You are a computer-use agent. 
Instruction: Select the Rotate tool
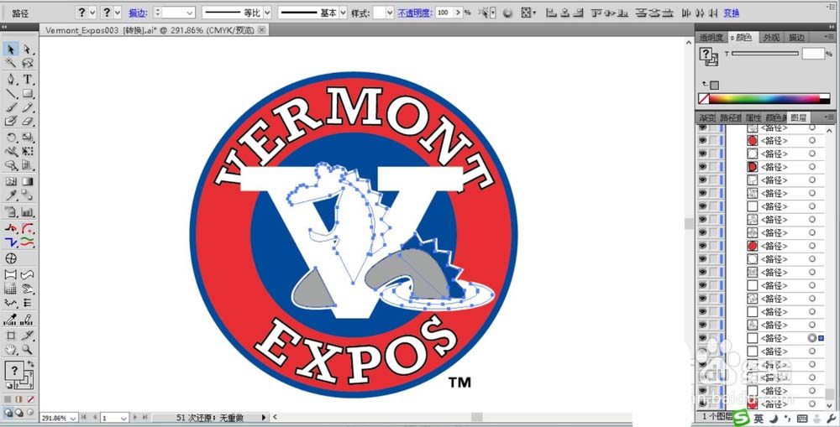click(11, 138)
